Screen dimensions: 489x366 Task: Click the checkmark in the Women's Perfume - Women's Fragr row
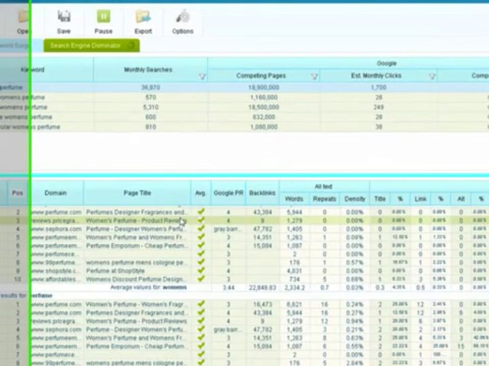(x=201, y=304)
